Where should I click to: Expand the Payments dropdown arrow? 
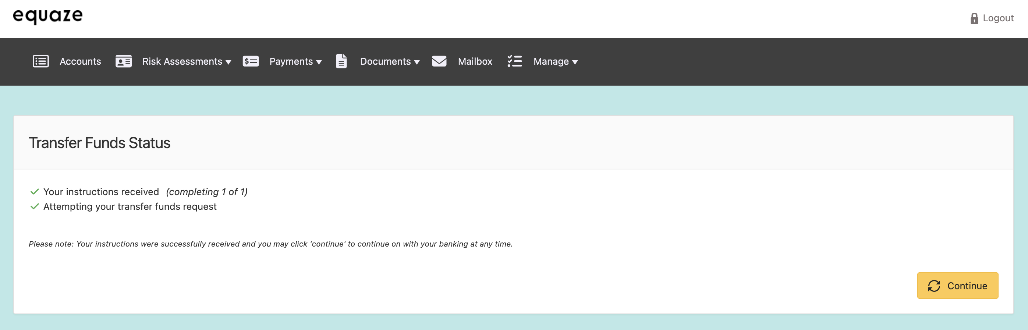coord(319,62)
